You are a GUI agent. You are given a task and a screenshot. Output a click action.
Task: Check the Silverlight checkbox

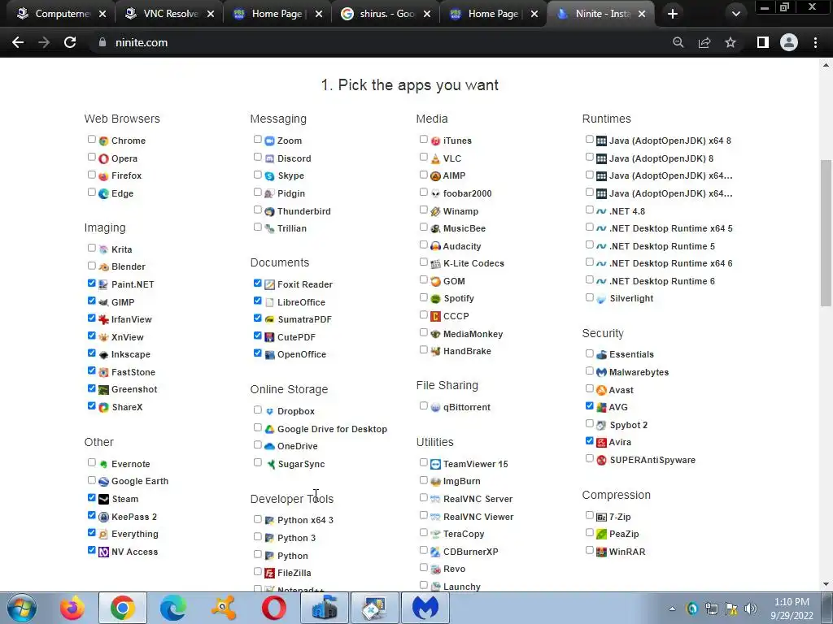pyautogui.click(x=589, y=297)
